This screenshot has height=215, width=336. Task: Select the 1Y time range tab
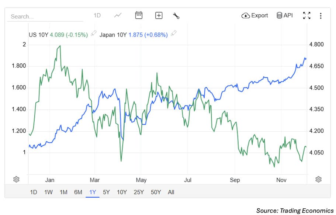tap(92, 192)
